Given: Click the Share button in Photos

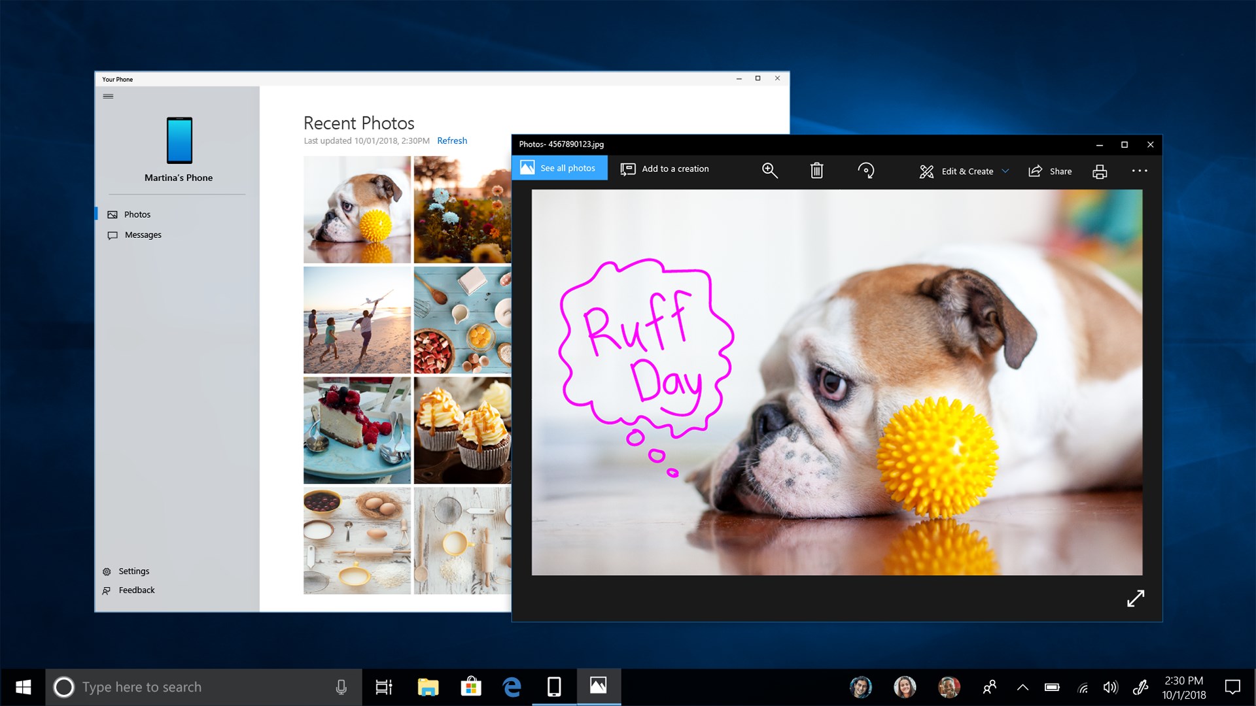Looking at the screenshot, I should tap(1050, 171).
